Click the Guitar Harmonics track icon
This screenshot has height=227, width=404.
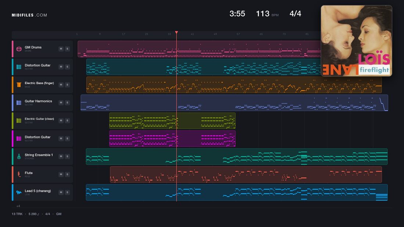click(19, 103)
